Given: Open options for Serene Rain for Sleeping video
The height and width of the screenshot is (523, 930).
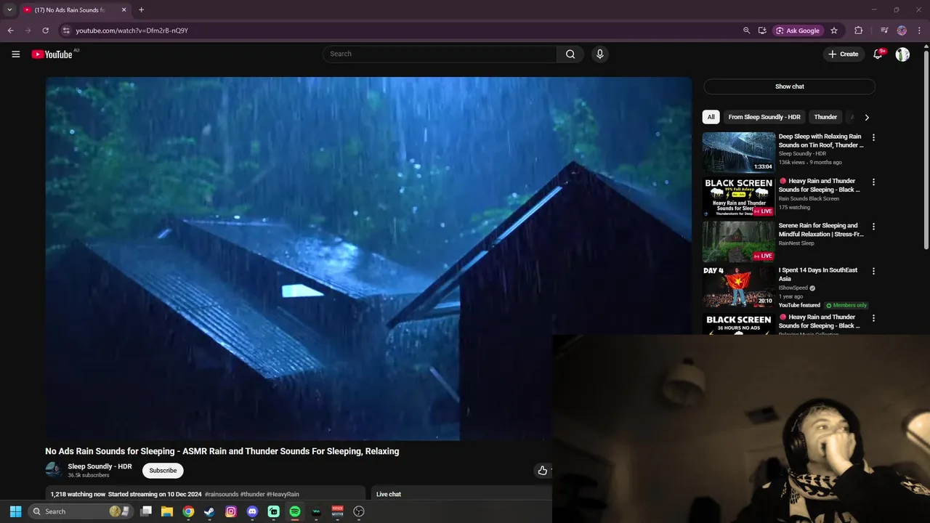Looking at the screenshot, I should pyautogui.click(x=873, y=227).
